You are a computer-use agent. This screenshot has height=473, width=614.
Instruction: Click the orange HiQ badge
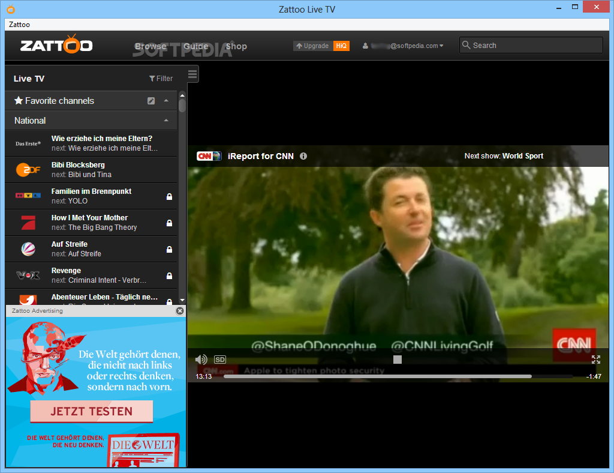tap(341, 46)
